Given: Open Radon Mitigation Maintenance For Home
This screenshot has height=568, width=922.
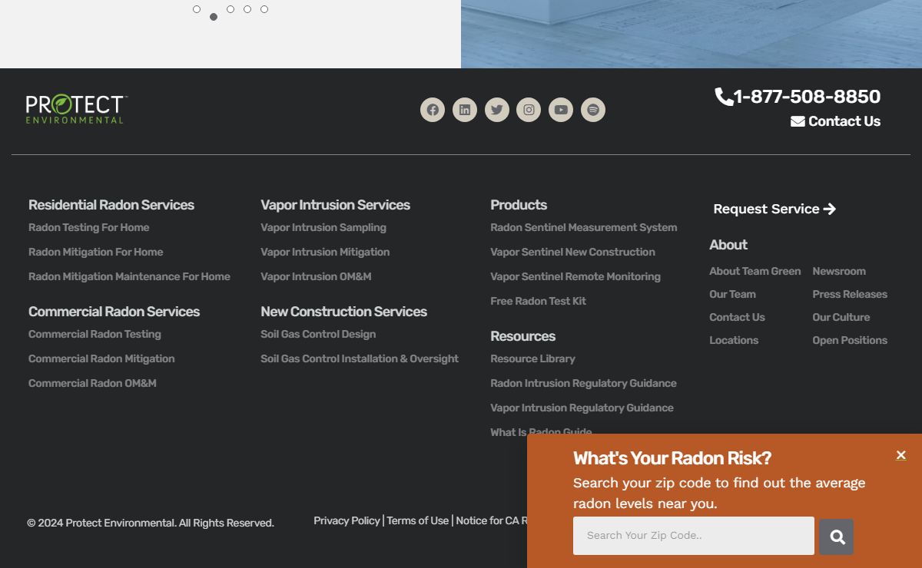Looking at the screenshot, I should tap(129, 276).
